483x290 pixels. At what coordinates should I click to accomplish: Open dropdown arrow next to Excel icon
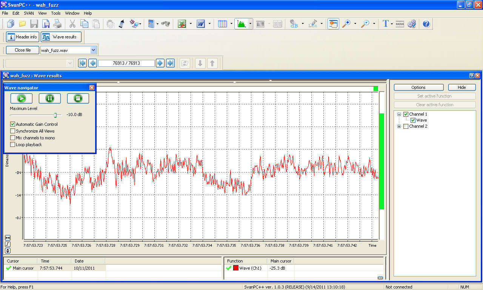(x=191, y=24)
